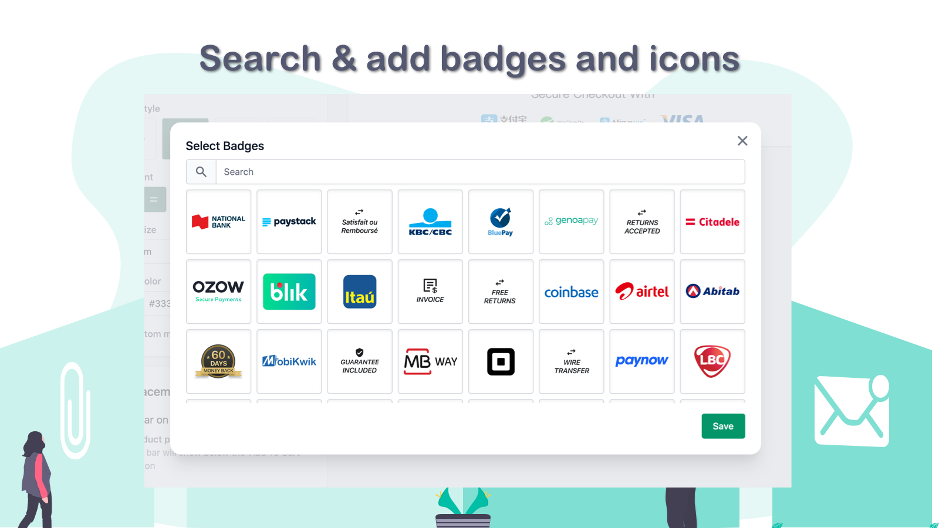The image size is (939, 528).
Task: Choose the Blik badge
Action: tap(289, 292)
